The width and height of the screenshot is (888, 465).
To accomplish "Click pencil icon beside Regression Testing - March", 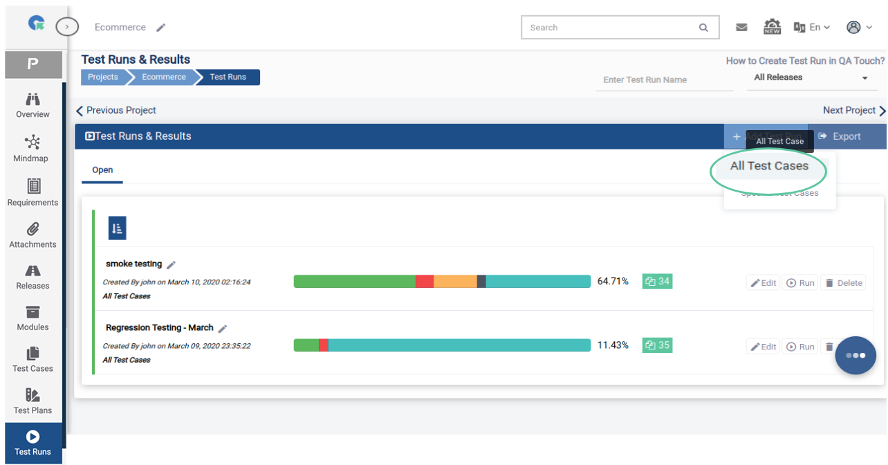I will tap(223, 328).
